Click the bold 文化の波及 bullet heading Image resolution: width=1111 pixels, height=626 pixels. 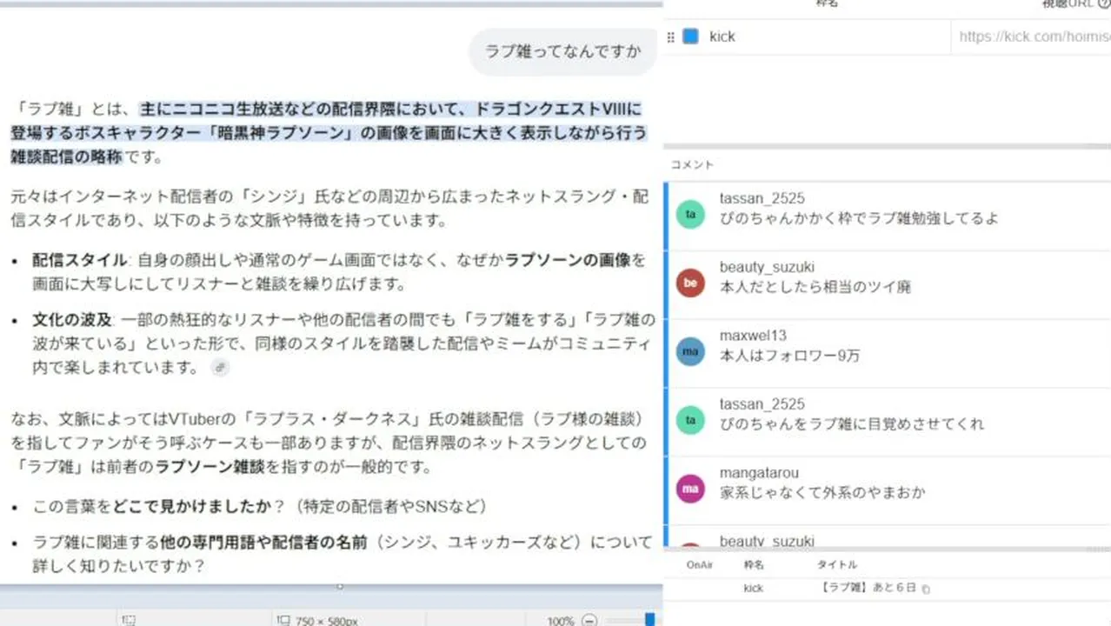pos(71,320)
